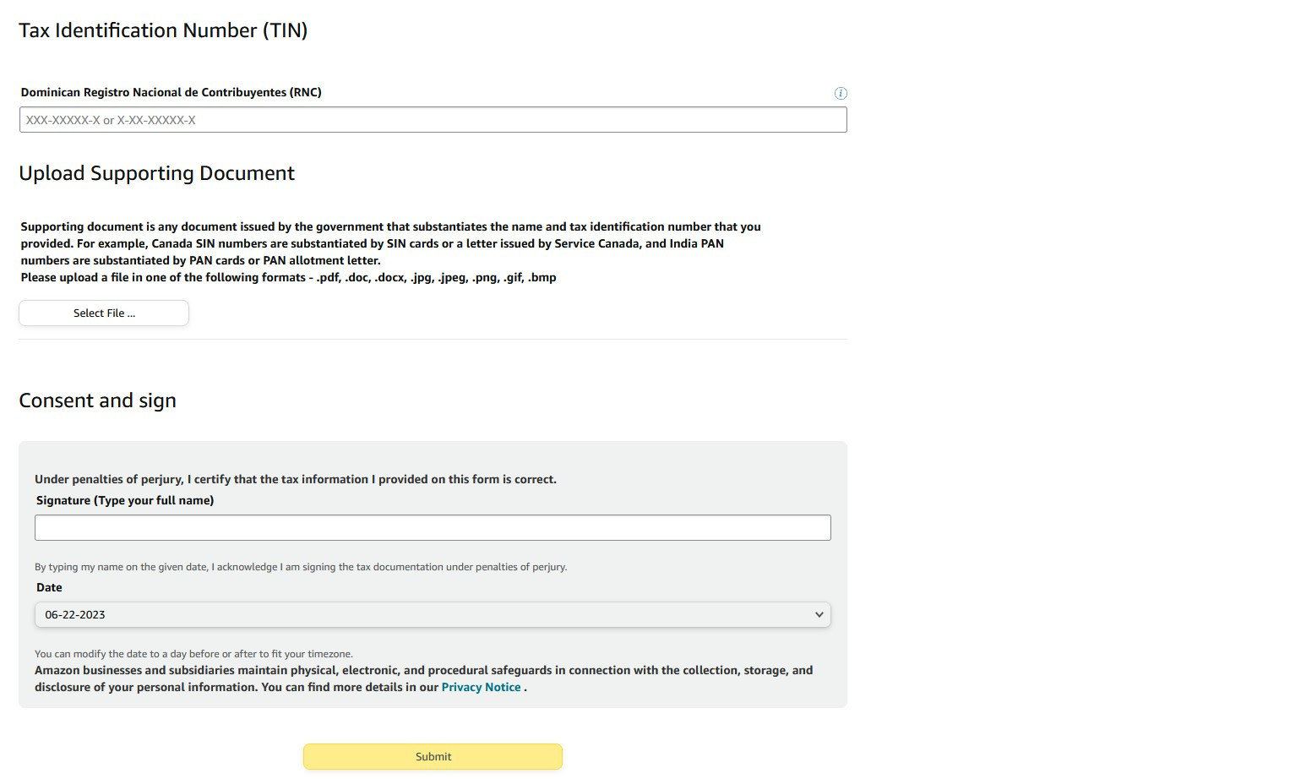
Task: Click the Dominican Registro Nacional de Contribuyentes label
Action: [171, 92]
